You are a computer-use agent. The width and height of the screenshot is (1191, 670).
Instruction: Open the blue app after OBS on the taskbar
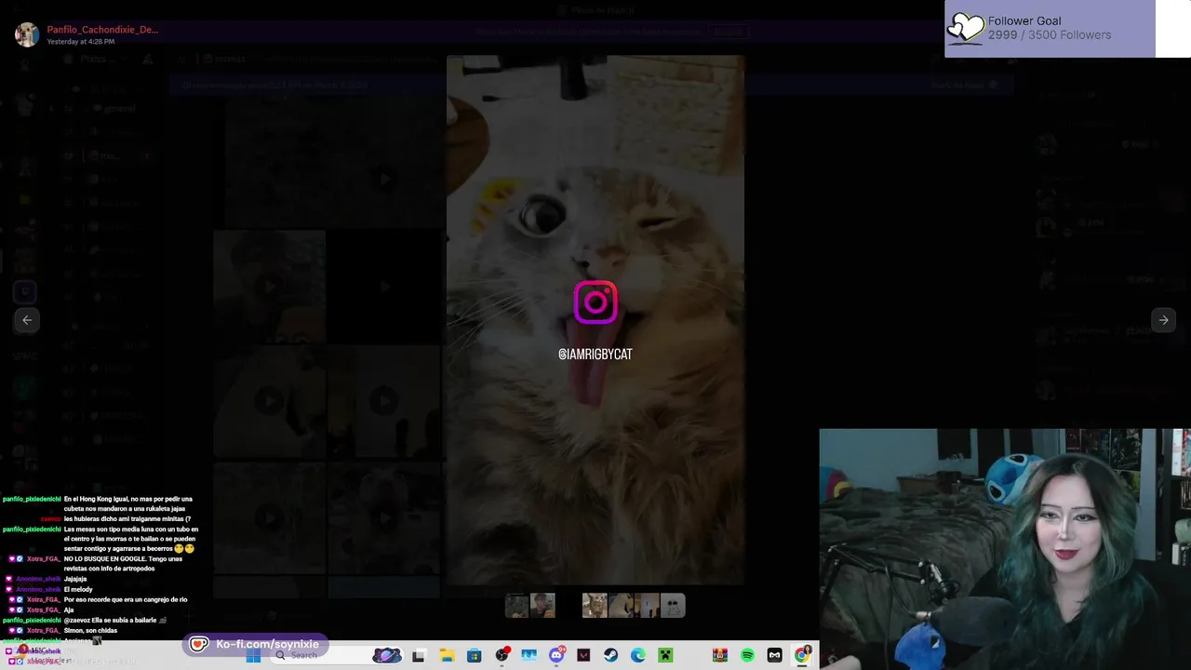[x=529, y=656]
